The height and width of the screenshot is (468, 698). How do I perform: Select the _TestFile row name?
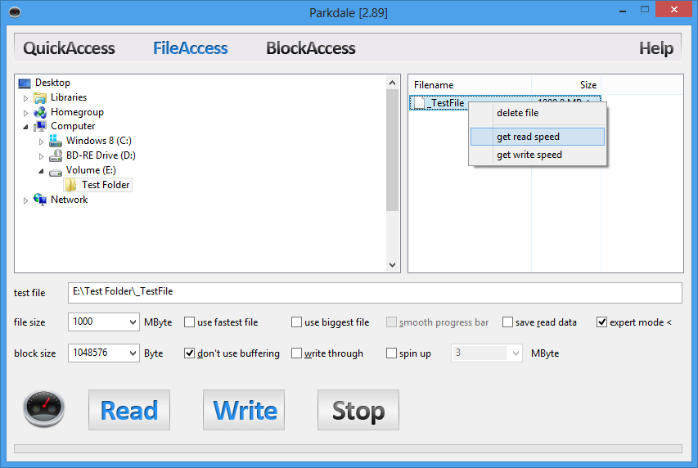[445, 103]
